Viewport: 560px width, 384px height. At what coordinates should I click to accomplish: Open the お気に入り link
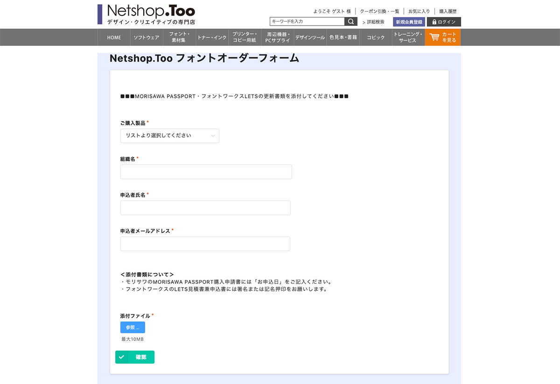[419, 11]
